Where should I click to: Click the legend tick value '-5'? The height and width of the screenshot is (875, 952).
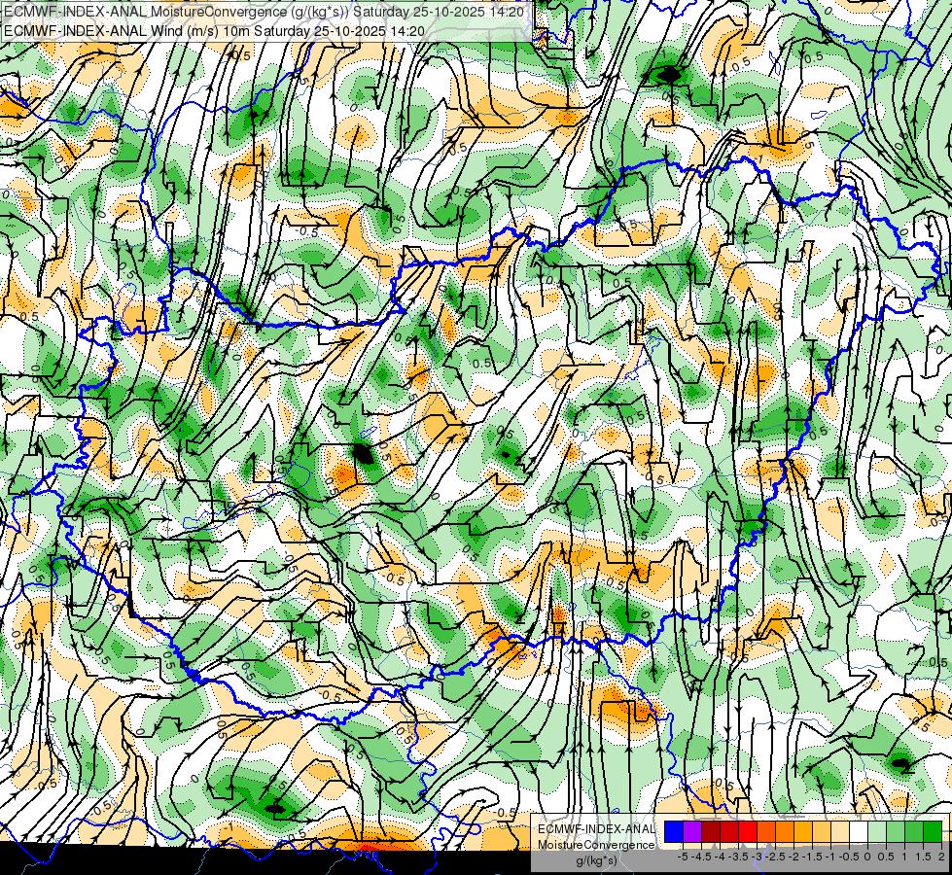point(683,857)
